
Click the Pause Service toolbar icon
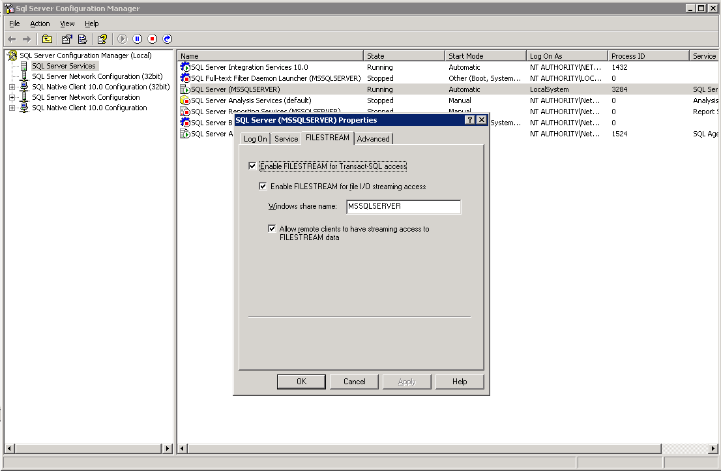[x=137, y=39]
